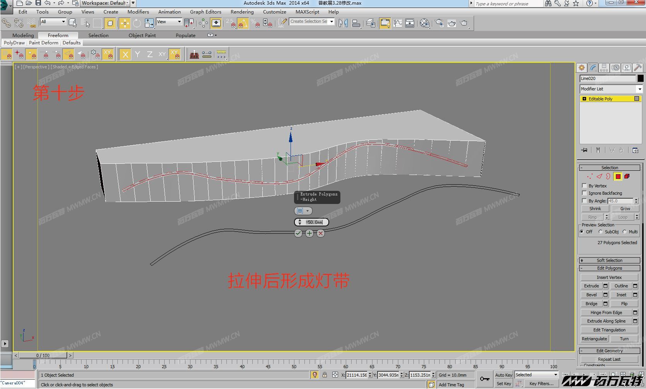Enable the By Vertex checkbox
The height and width of the screenshot is (389, 646).
click(584, 186)
